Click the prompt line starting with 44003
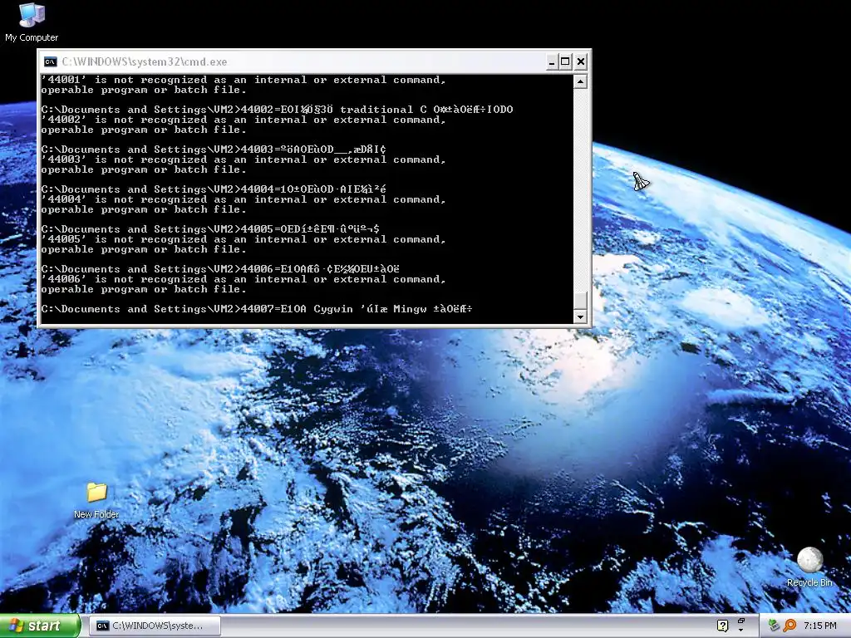Viewport: 851px width, 638px height. [x=214, y=150]
